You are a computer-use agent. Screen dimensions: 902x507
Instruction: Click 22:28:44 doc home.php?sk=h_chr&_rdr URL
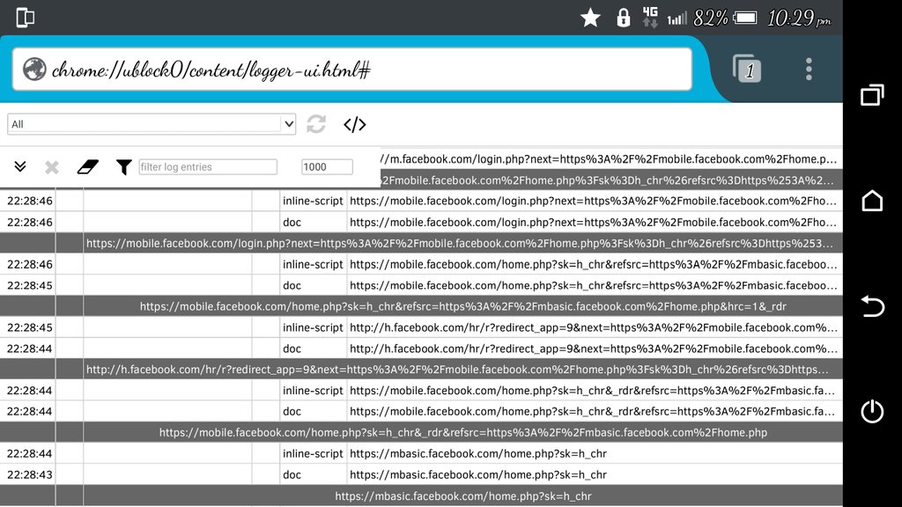(x=593, y=411)
